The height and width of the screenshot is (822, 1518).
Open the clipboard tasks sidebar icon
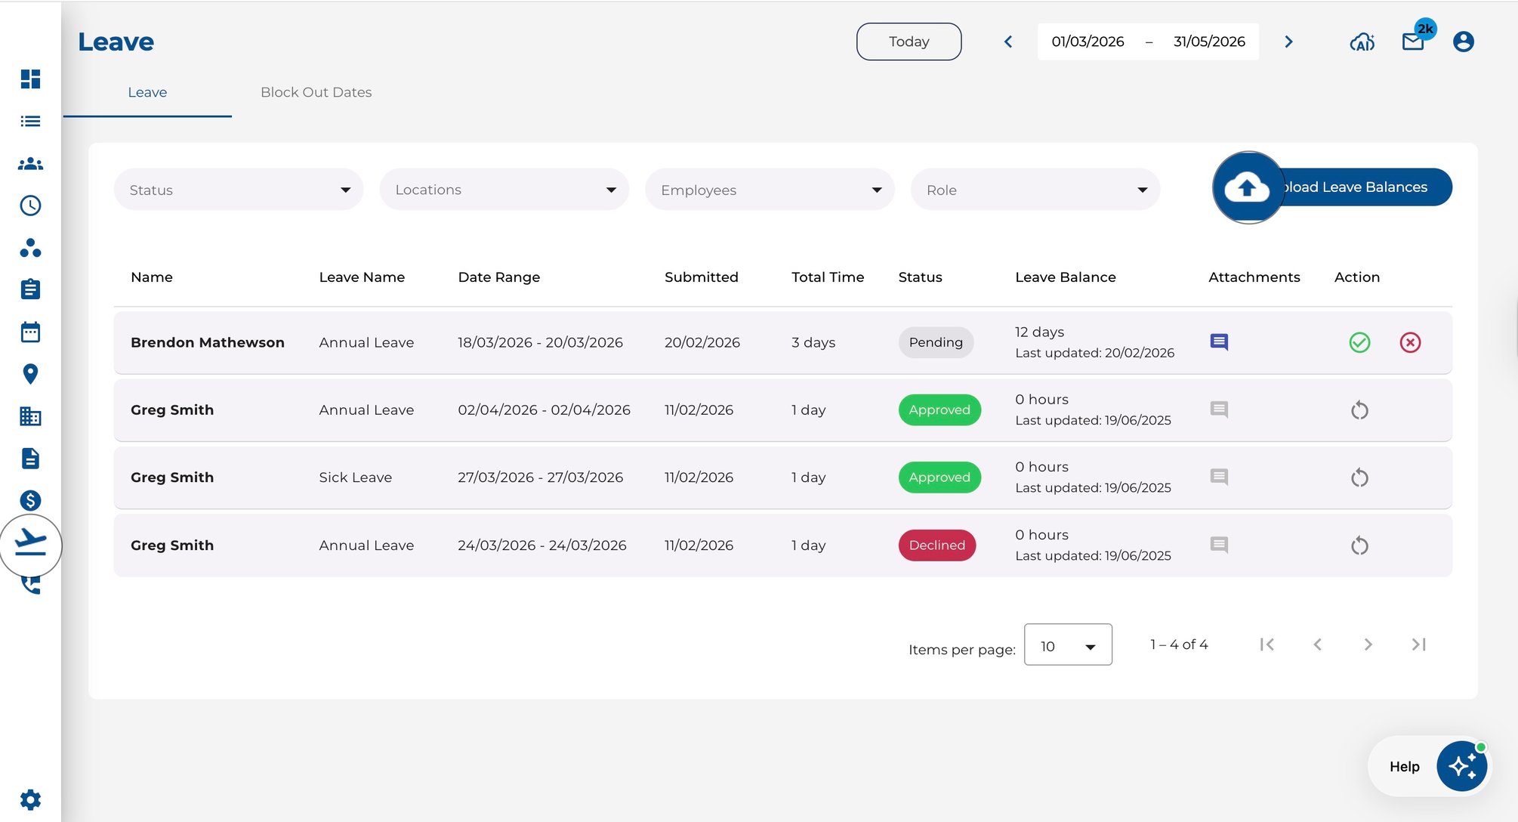[x=30, y=289]
